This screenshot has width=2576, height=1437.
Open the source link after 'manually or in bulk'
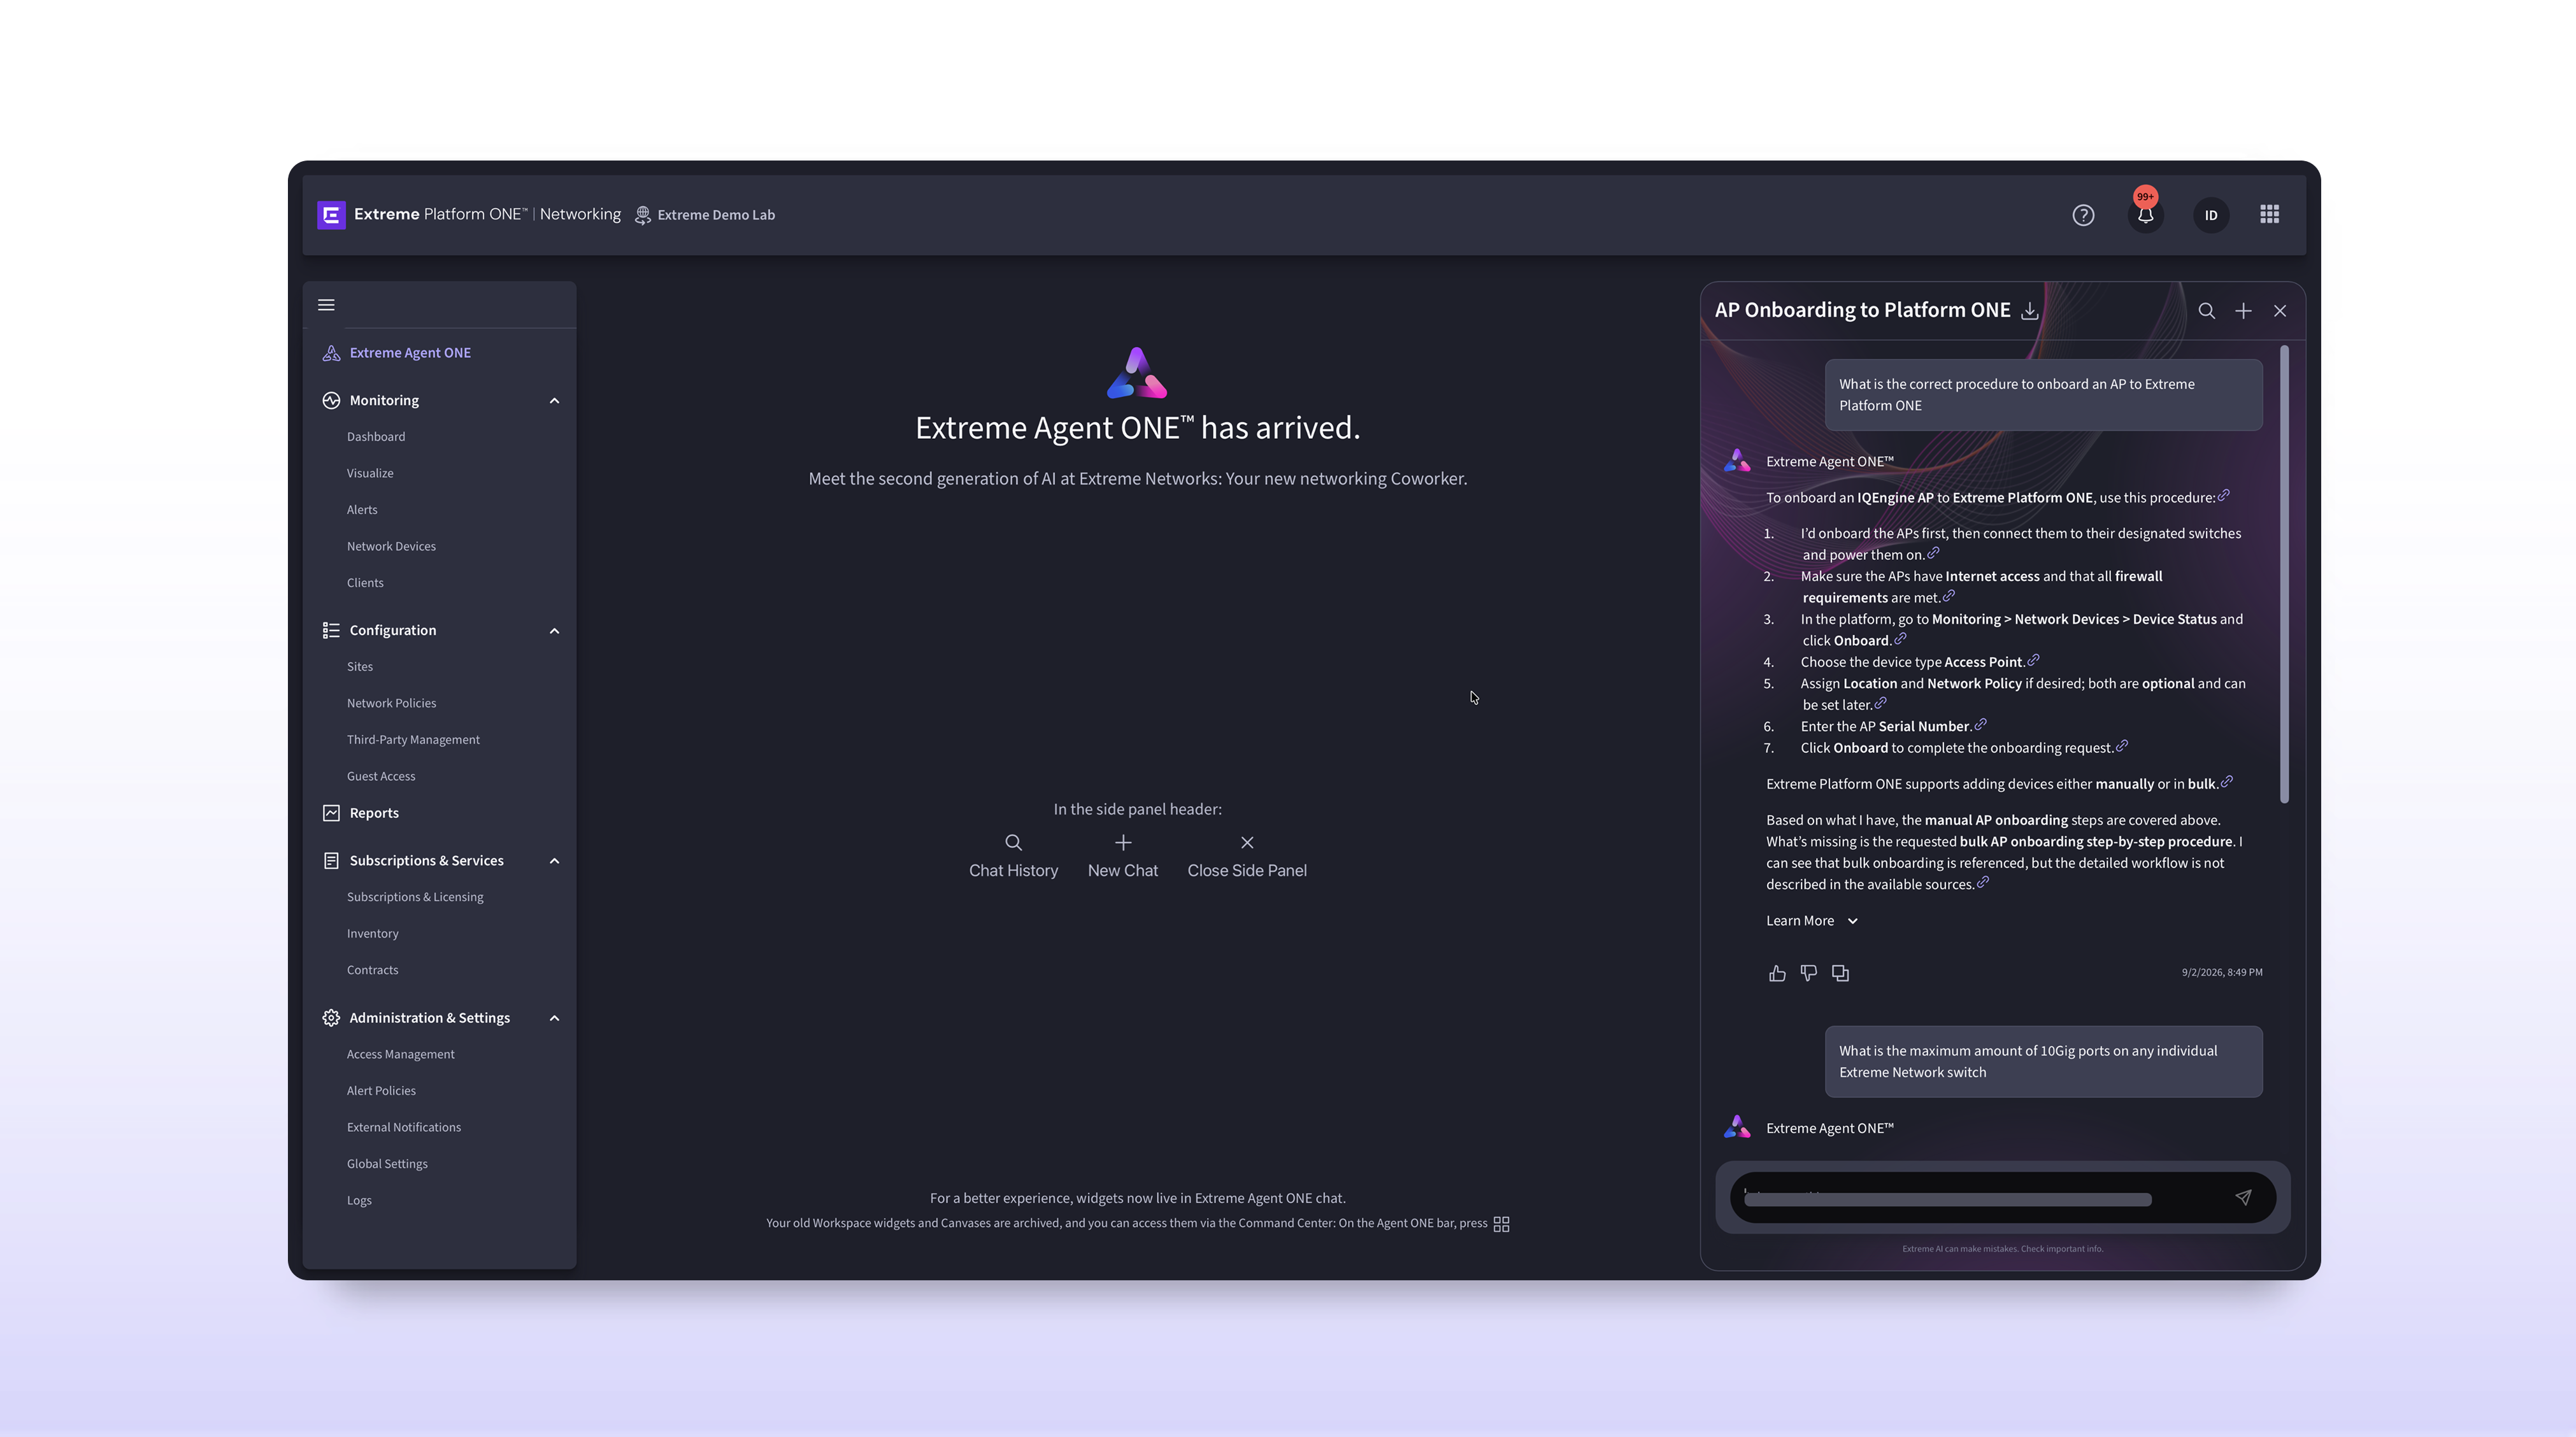pos(2226,782)
